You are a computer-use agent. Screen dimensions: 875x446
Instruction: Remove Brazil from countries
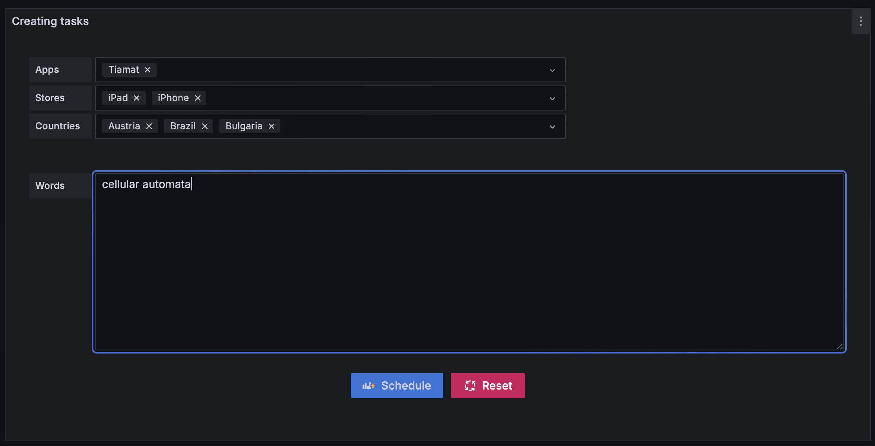click(205, 126)
